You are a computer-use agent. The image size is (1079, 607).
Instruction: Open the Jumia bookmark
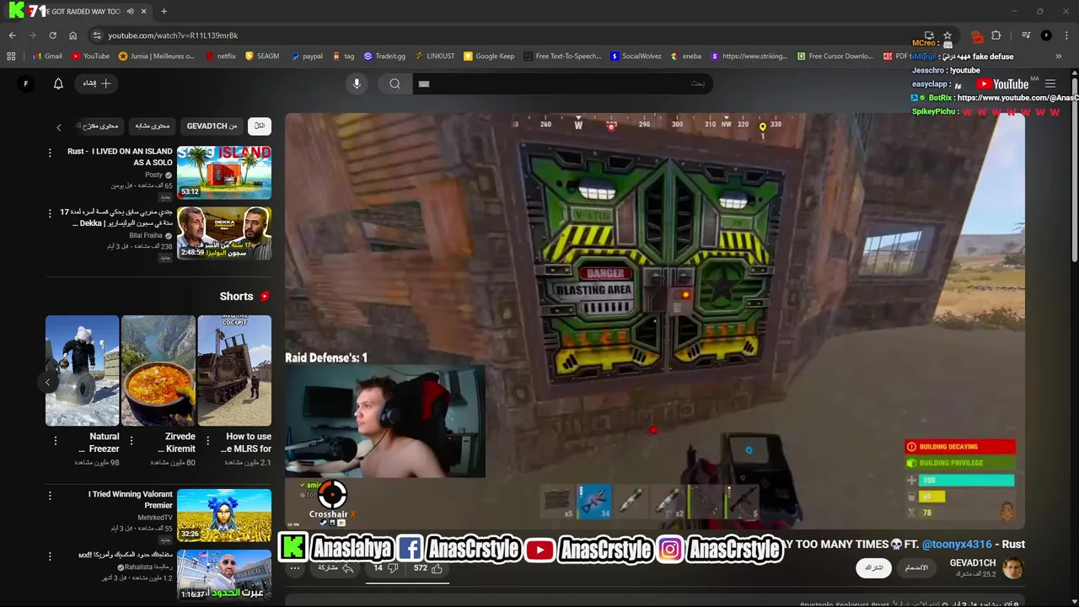[x=157, y=56]
